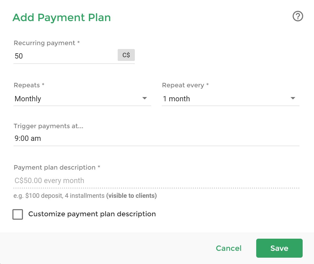The width and height of the screenshot is (314, 264).
Task: Click the Repeats dropdown arrow
Action: coord(144,98)
